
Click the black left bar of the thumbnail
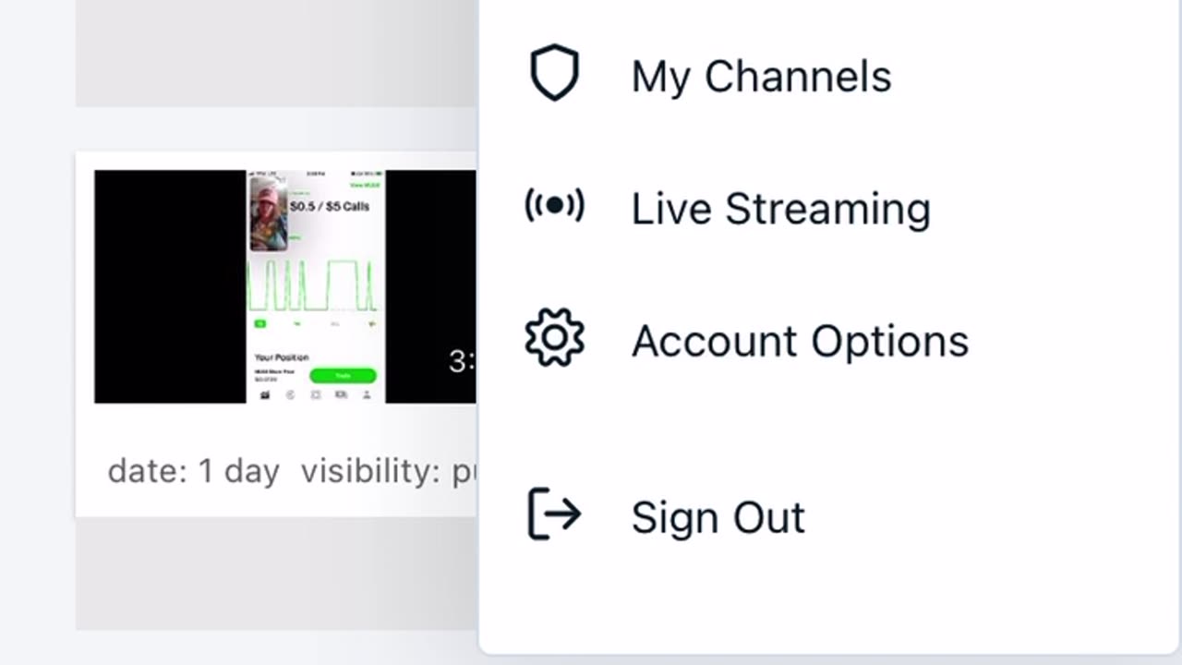(x=170, y=286)
